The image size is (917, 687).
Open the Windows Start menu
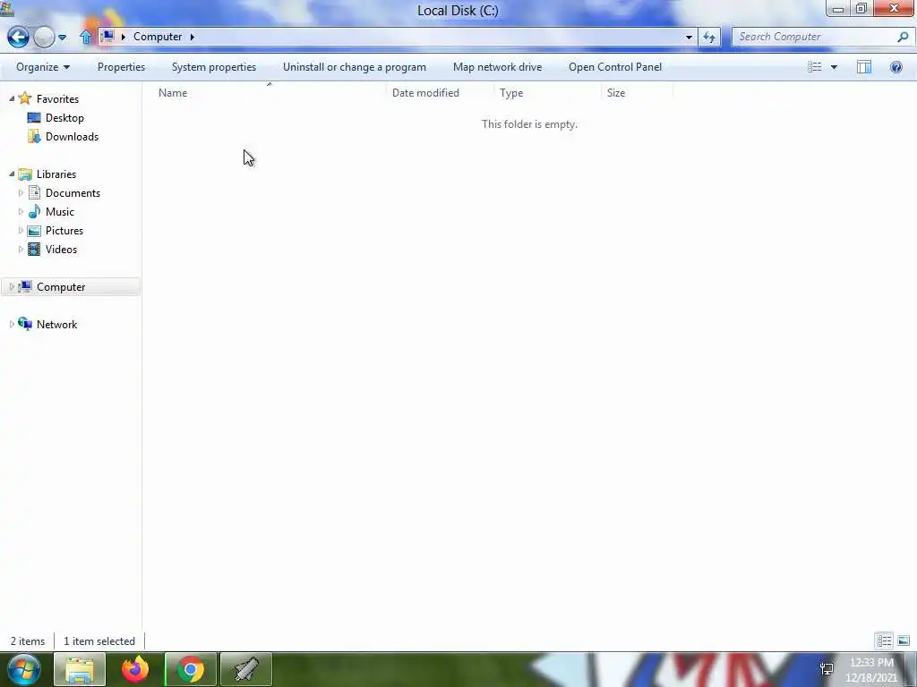tap(24, 669)
